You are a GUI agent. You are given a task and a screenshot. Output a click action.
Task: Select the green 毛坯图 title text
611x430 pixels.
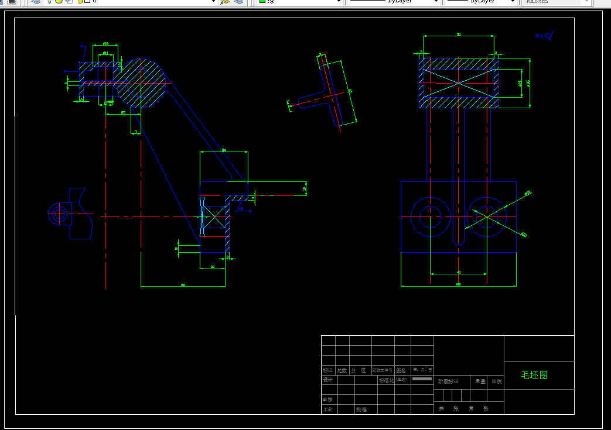[x=534, y=375]
